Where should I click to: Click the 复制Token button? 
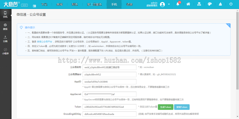tap(182, 107)
